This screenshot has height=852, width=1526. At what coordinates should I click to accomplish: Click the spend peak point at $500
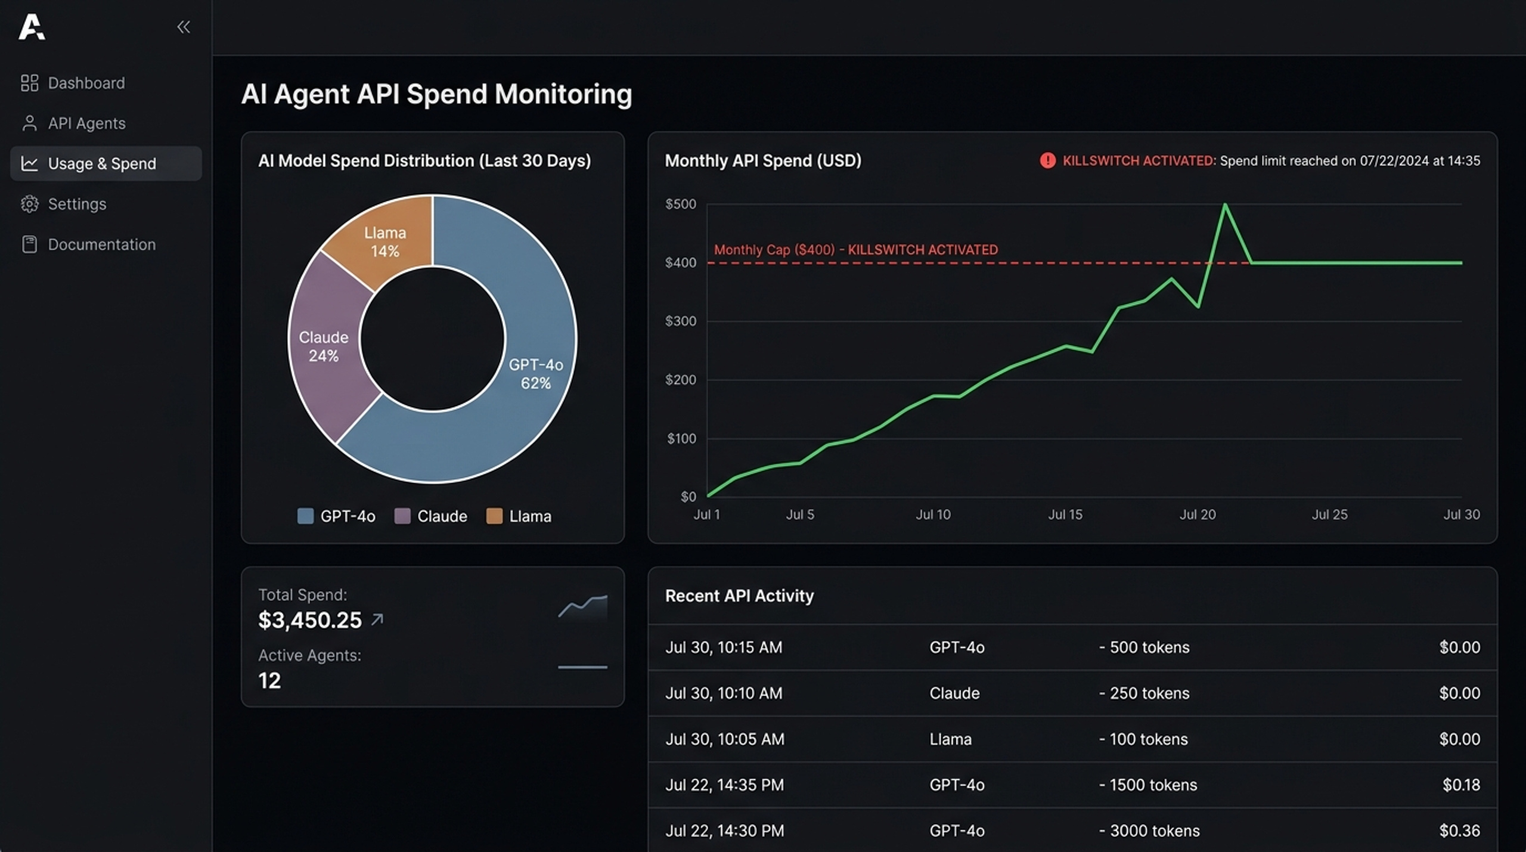tap(1225, 205)
